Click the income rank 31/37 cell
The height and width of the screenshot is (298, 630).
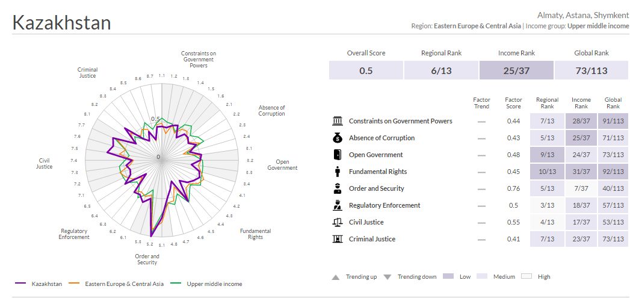coord(581,172)
